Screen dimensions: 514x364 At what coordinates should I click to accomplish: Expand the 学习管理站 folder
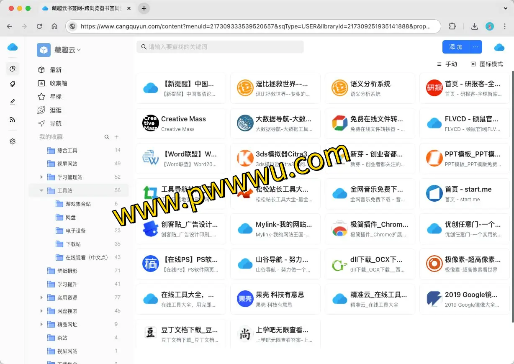[41, 177]
